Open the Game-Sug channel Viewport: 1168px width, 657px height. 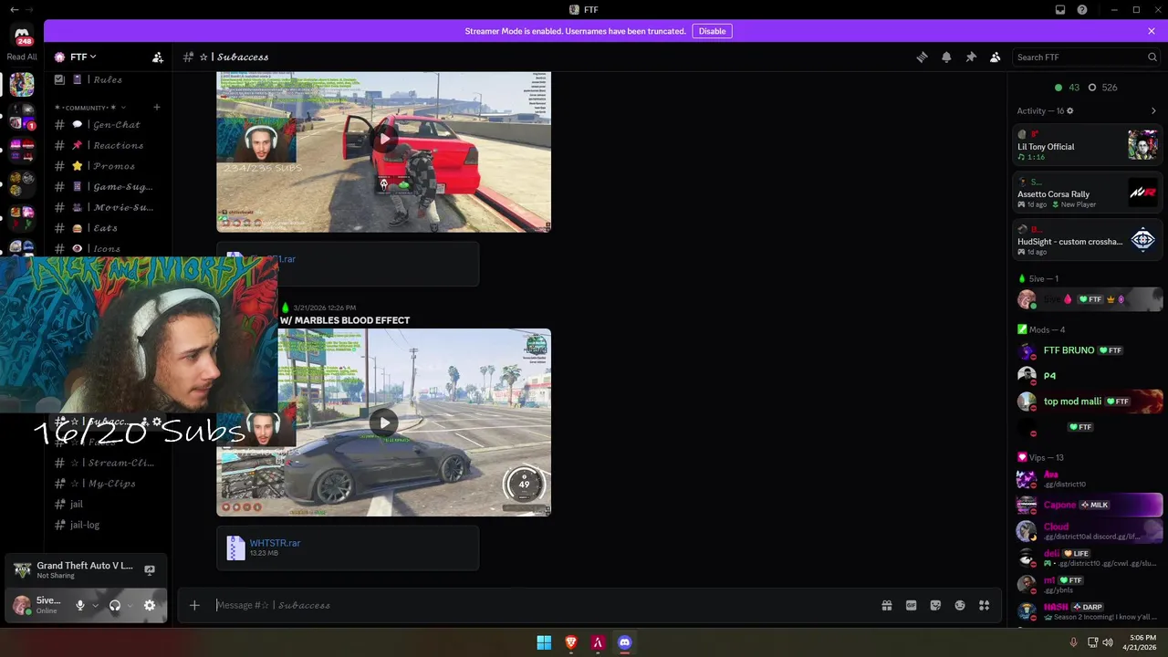106,186
